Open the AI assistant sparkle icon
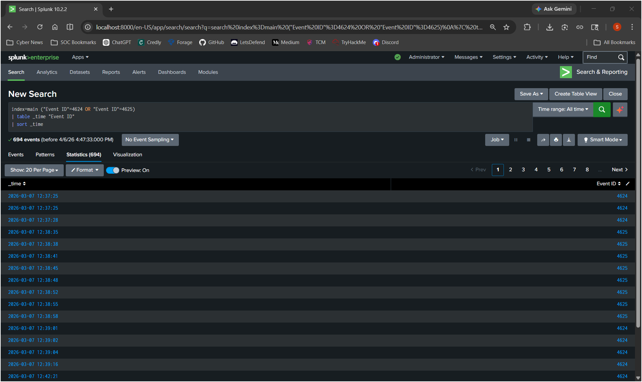The width and height of the screenshot is (642, 382). 620,110
